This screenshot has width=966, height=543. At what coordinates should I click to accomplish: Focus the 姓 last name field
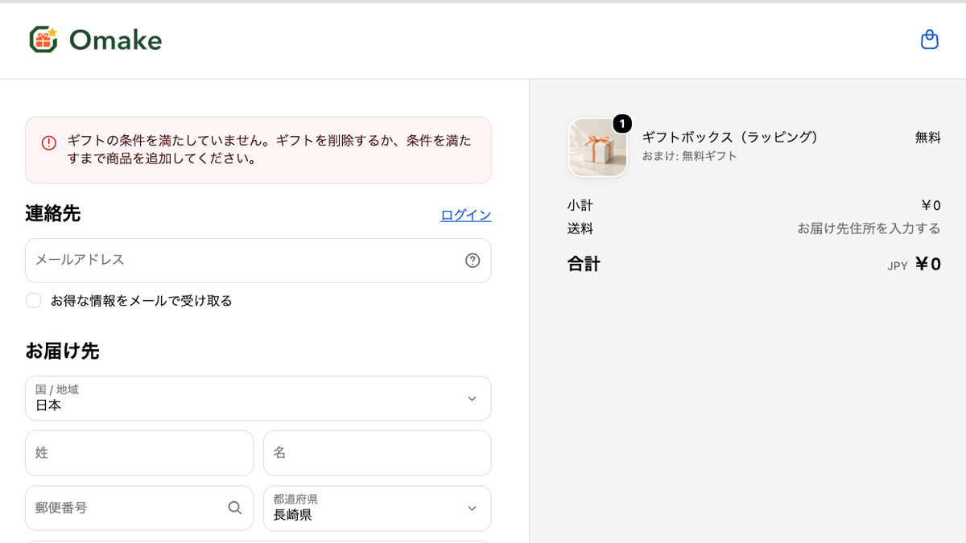point(139,453)
